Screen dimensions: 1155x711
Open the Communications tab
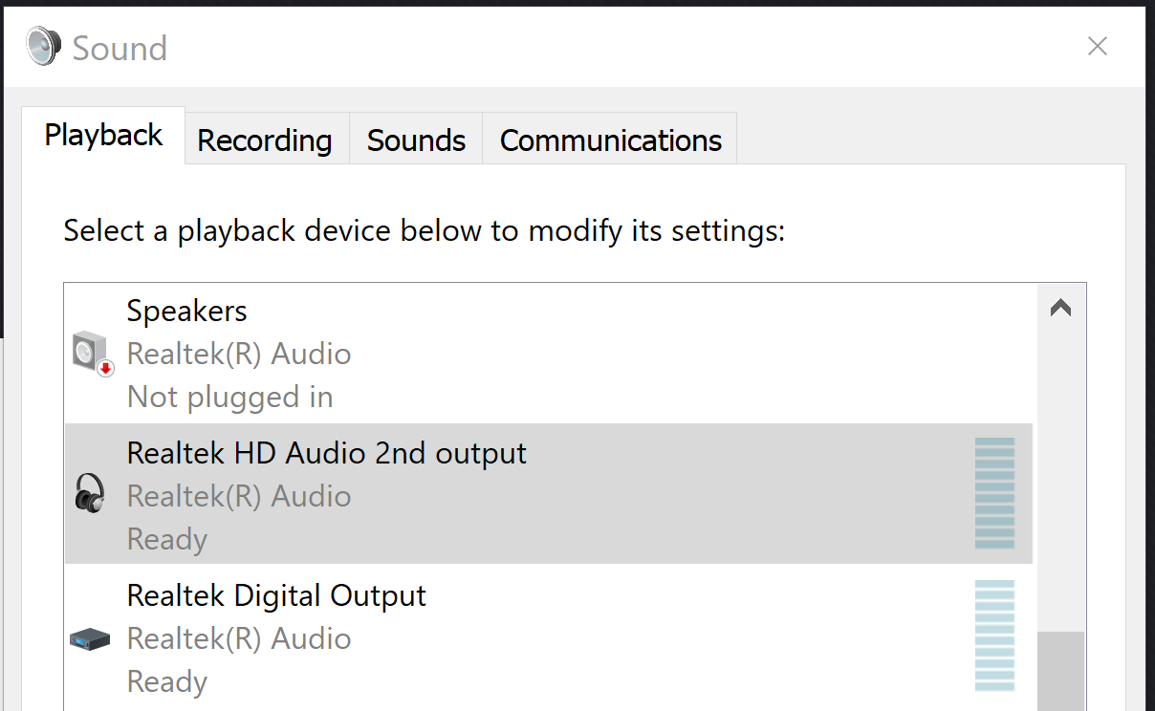610,140
